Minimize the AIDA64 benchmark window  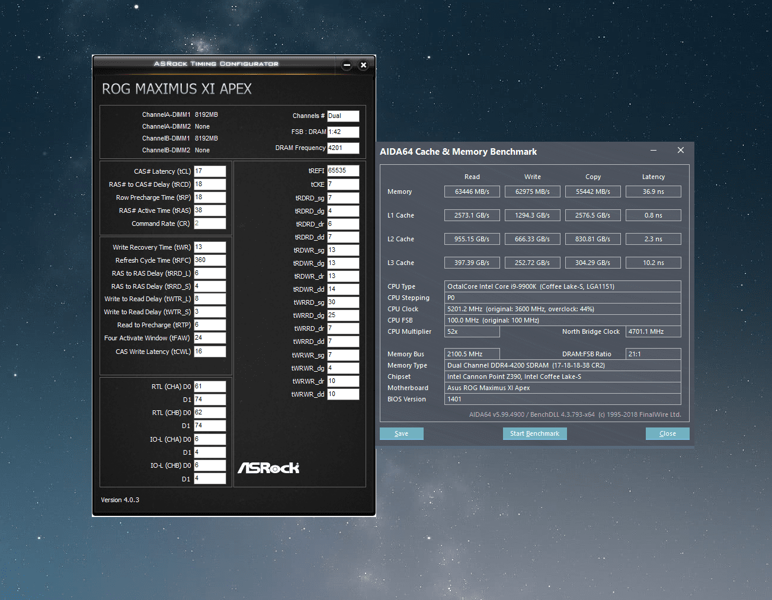pos(654,151)
